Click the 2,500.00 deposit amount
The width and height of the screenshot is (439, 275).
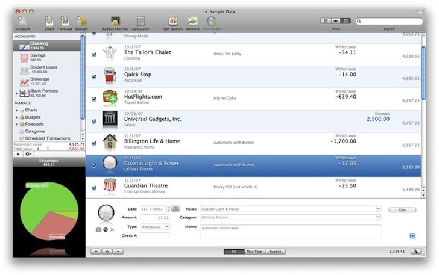tap(378, 119)
